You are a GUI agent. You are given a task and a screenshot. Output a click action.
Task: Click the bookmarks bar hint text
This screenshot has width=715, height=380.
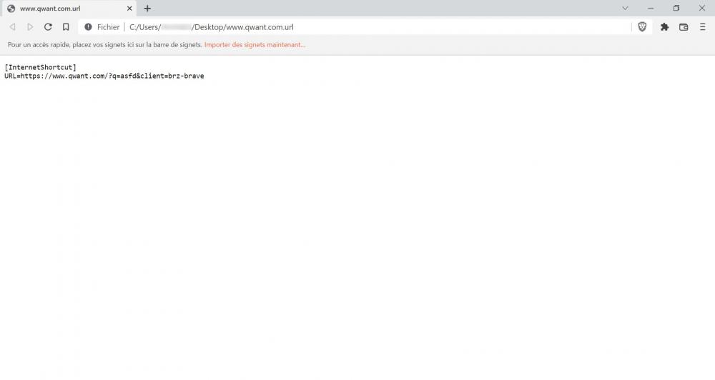coord(105,45)
